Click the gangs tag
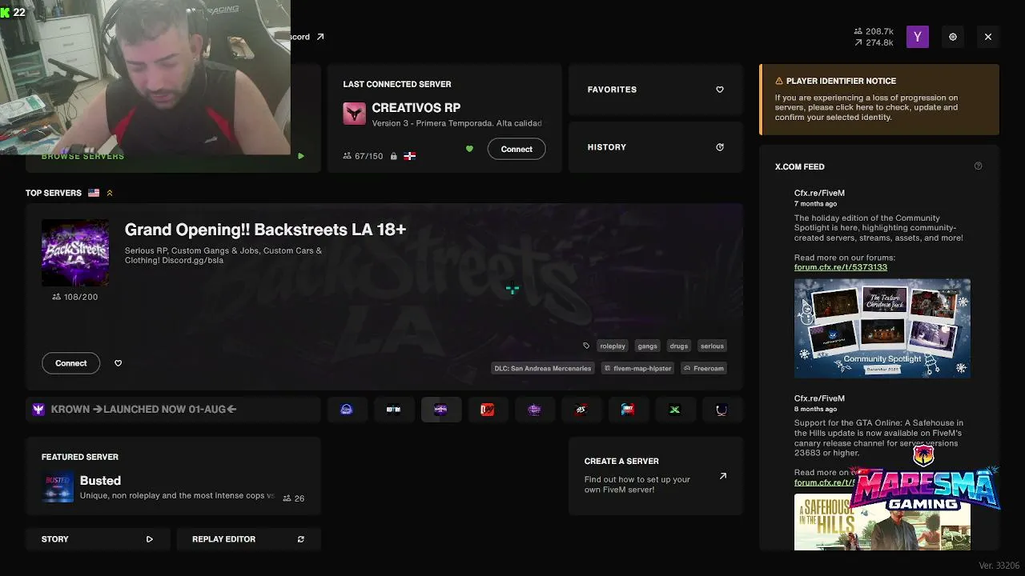The image size is (1025, 576). [647, 346]
